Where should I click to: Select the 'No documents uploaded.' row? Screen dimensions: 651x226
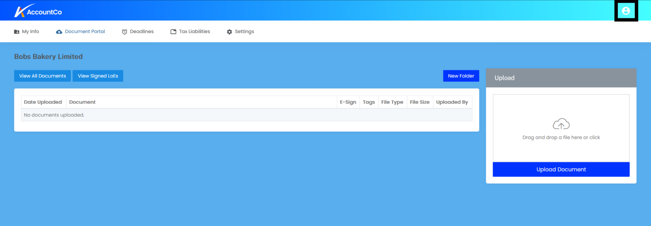point(247,115)
